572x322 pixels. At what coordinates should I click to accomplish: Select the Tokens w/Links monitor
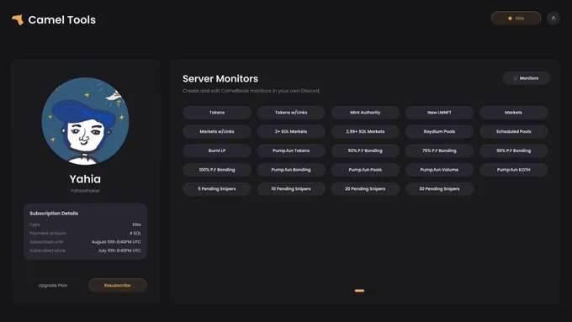coord(291,113)
